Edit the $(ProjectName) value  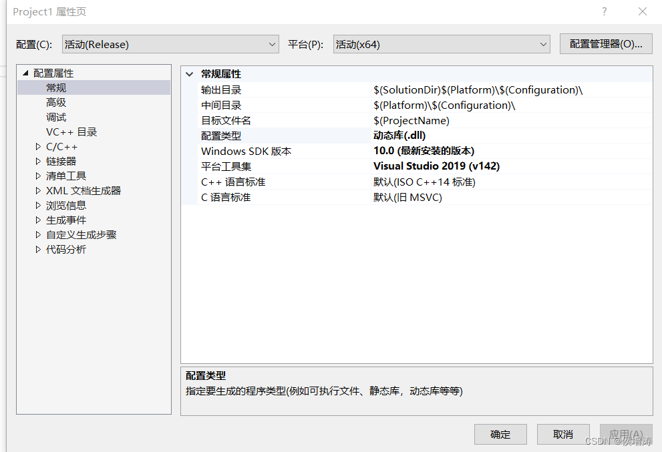click(x=411, y=121)
